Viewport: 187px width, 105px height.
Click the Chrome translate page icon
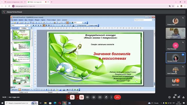170,6
